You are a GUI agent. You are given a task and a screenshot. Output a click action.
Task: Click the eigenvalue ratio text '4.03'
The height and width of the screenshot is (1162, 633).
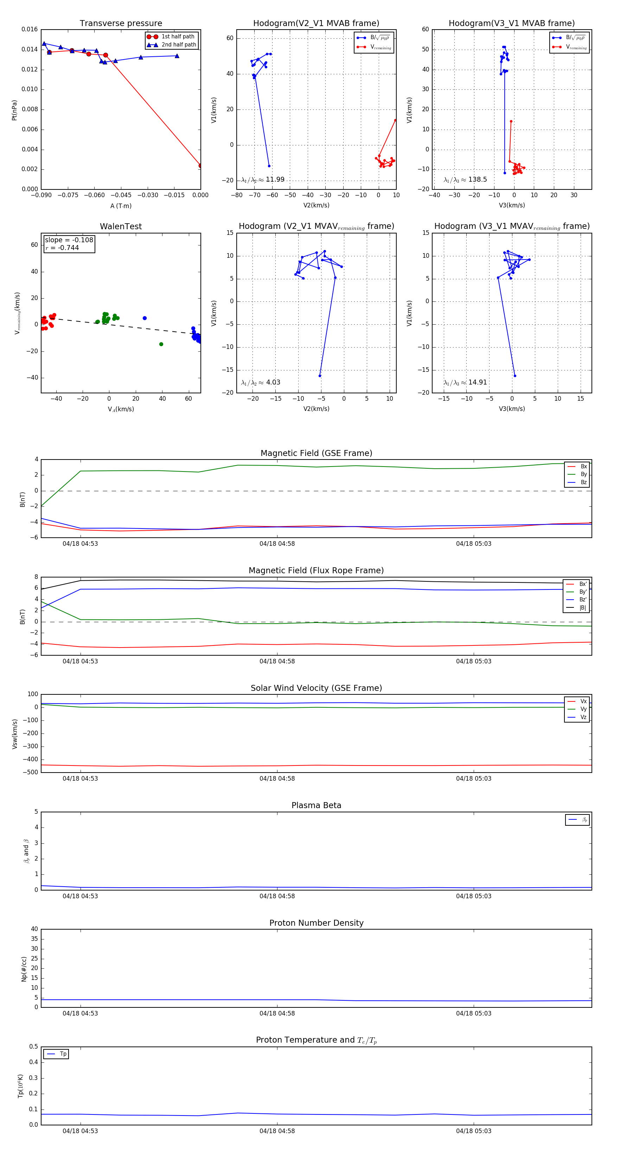point(273,382)
